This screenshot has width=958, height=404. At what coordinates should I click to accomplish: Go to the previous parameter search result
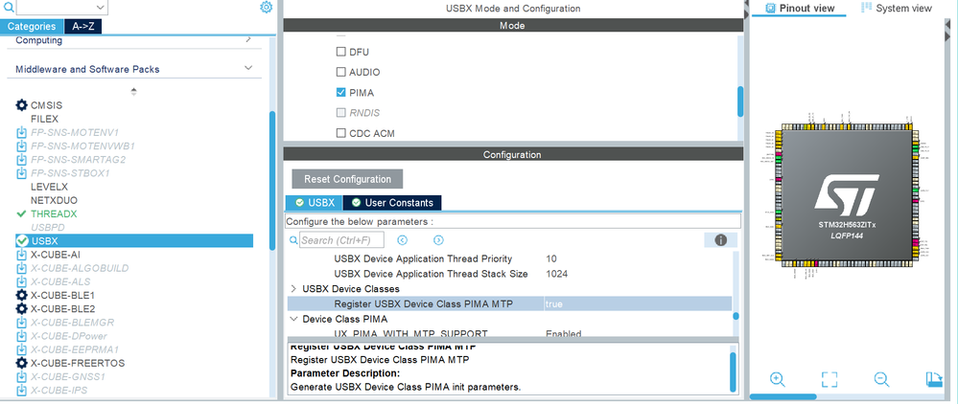pos(403,240)
